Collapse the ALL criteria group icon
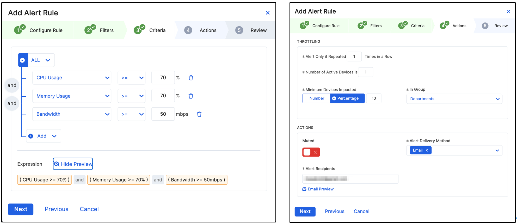Viewport: 517px width, 224px height. coord(23,60)
